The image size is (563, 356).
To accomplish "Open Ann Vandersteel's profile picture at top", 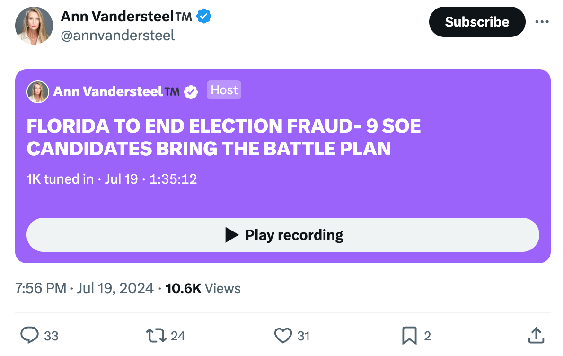I will (x=34, y=26).
